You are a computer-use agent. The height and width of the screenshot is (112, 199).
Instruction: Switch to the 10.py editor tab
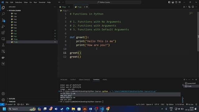64,7
